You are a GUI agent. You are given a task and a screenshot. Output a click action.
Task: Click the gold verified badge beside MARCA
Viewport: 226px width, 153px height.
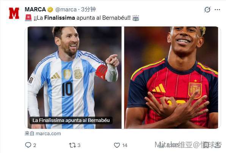(x=50, y=9)
